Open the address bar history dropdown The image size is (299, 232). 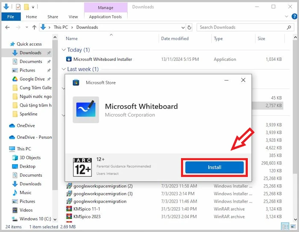click(x=183, y=28)
